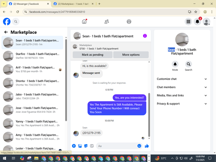Open the purple conversation information icon

point(145,36)
